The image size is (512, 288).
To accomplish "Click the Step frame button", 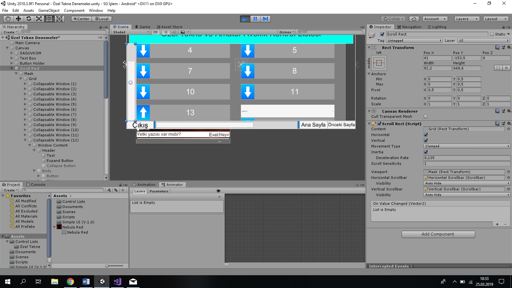I will tap(266, 19).
